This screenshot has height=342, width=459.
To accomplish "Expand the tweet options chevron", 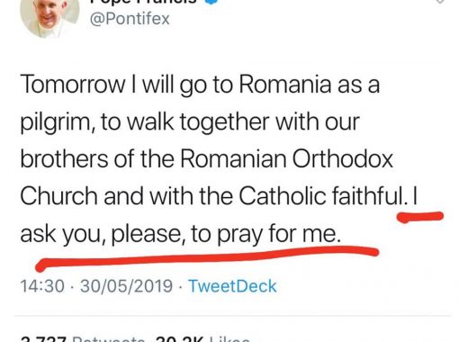I will click(439, 2).
